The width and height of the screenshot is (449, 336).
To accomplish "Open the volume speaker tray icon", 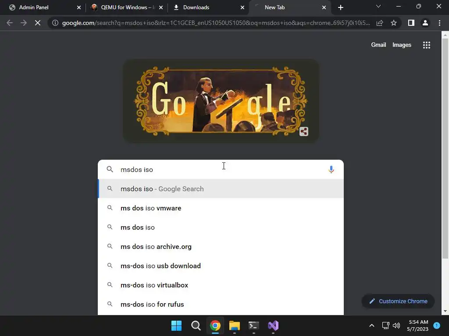I will click(x=396, y=325).
